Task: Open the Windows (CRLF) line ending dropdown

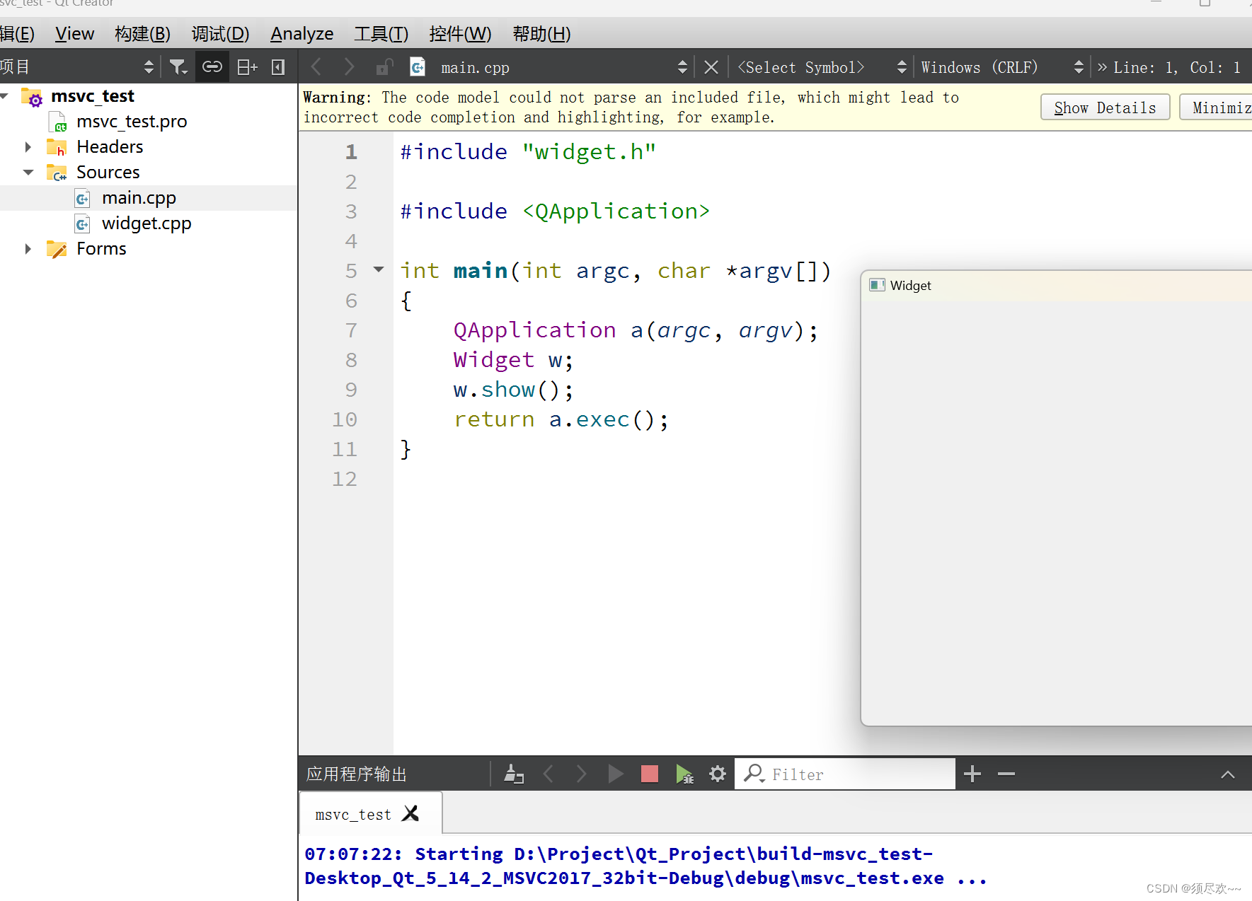Action: tap(1001, 67)
